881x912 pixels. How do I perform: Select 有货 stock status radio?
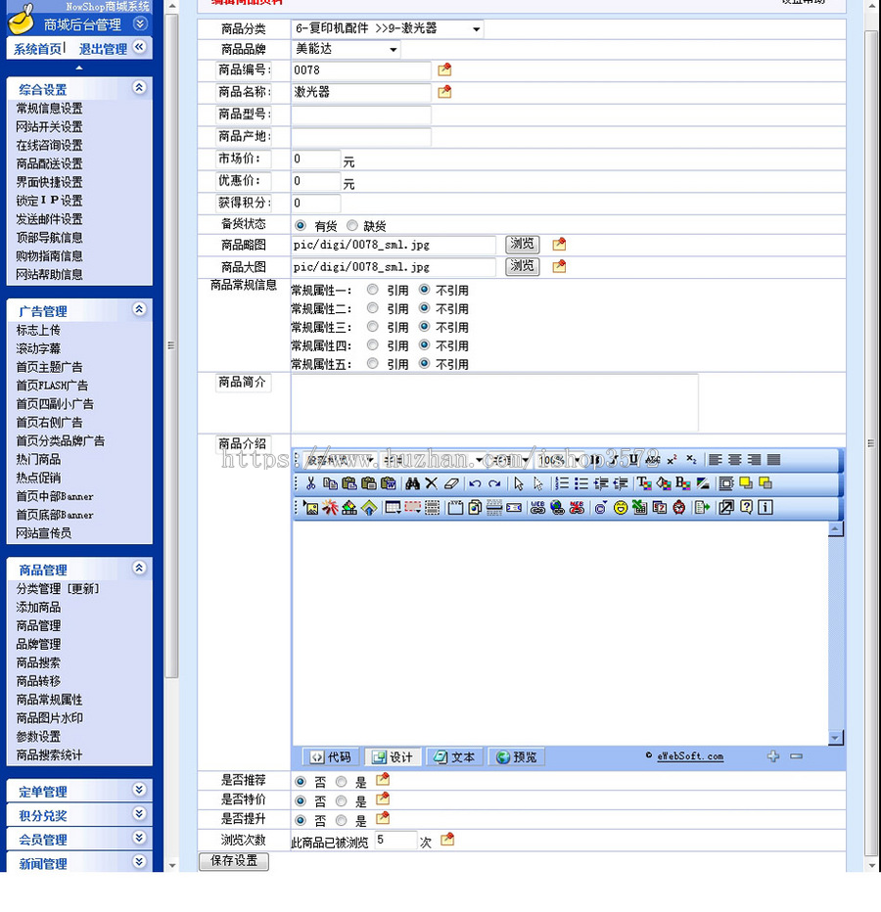point(301,226)
